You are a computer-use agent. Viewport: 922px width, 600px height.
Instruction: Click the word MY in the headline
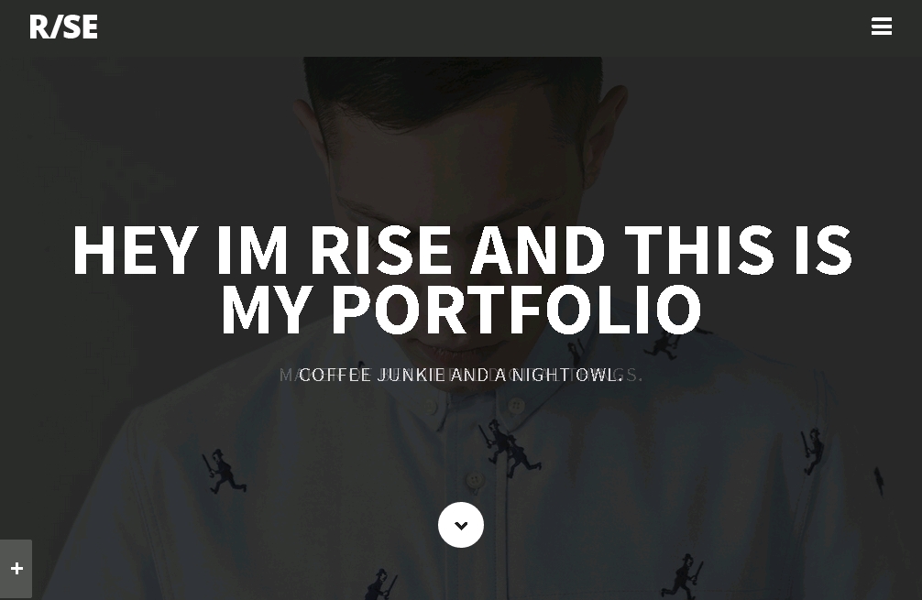(265, 310)
